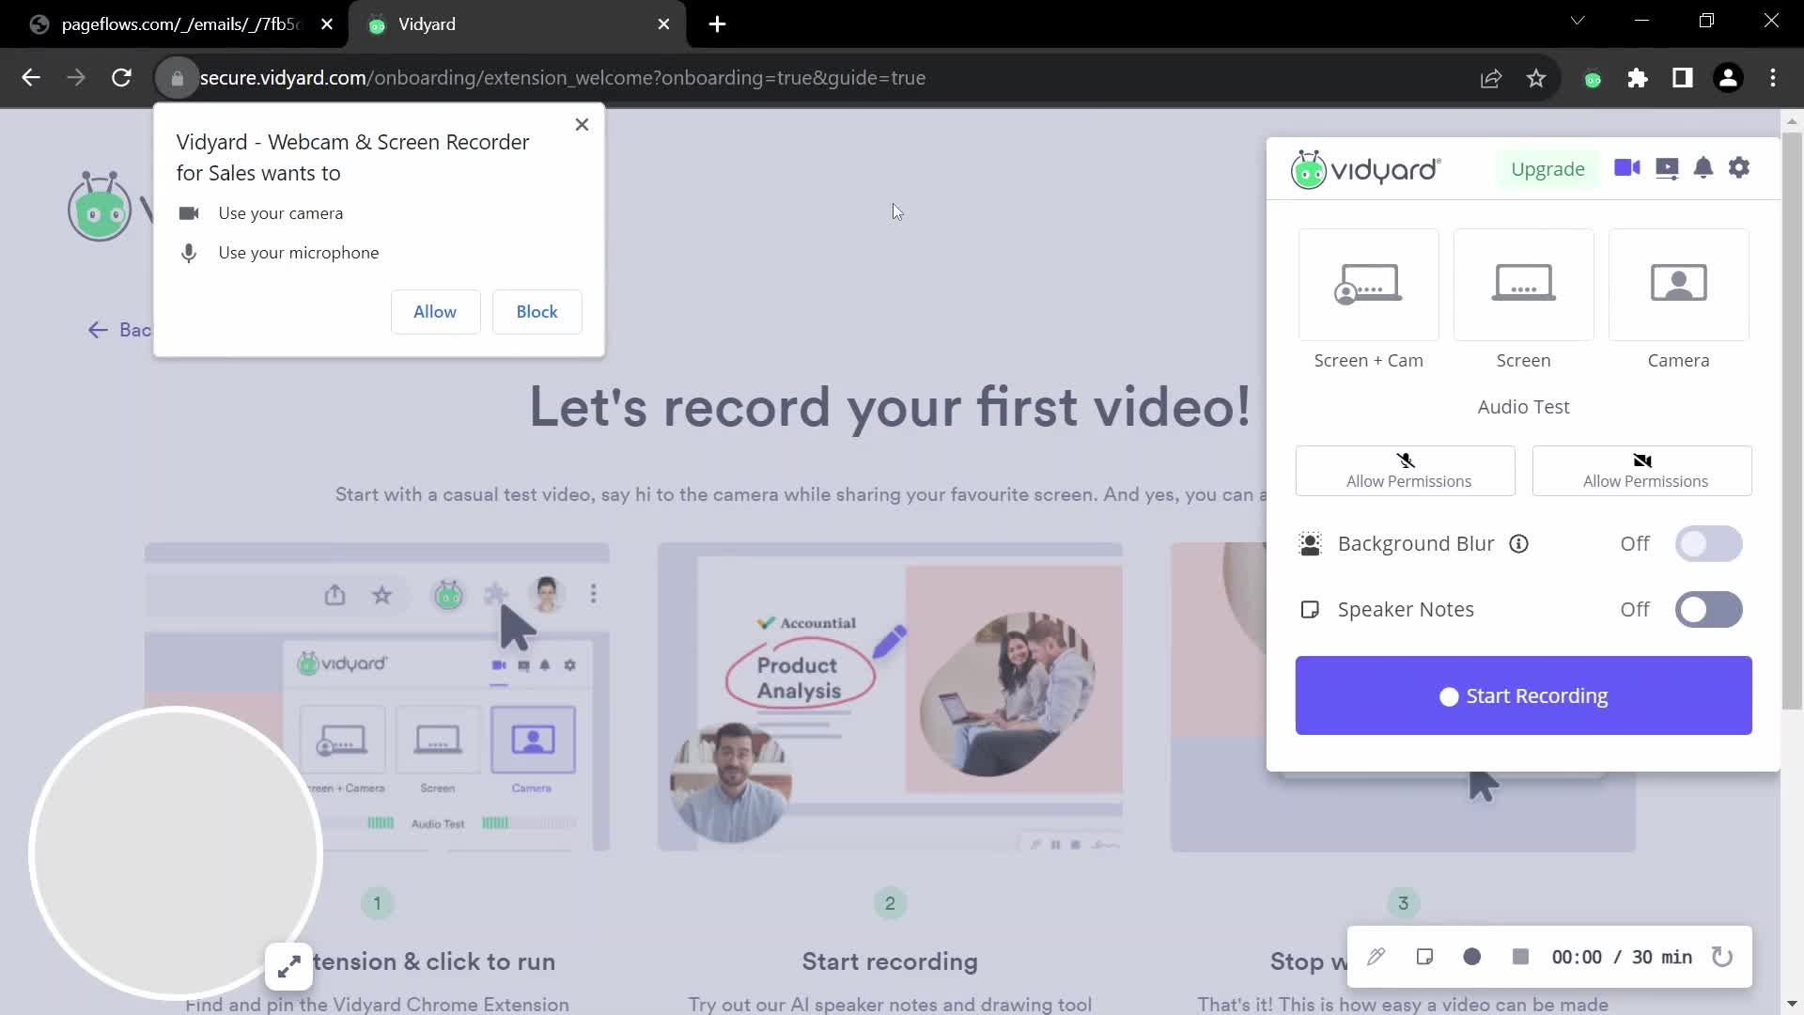Open Chrome extensions puzzle icon
Screen dimensions: 1804x1015
click(1638, 78)
